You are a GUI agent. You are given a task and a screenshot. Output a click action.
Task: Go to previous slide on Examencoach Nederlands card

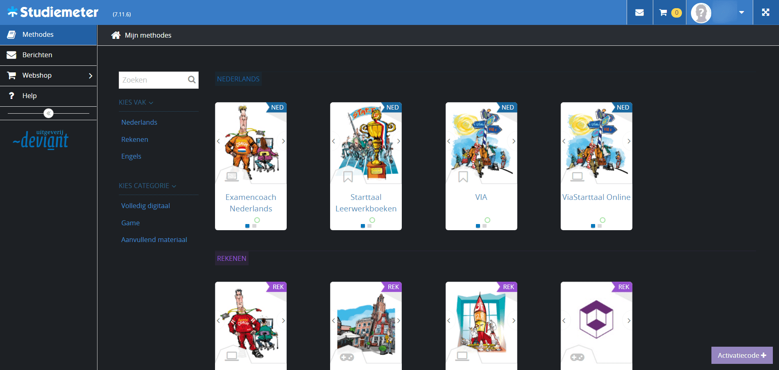(218, 141)
